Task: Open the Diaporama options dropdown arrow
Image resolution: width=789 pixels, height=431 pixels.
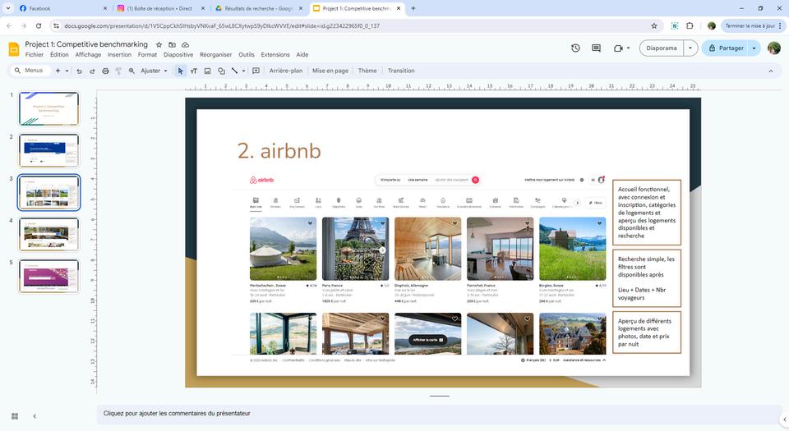Action: click(x=690, y=48)
